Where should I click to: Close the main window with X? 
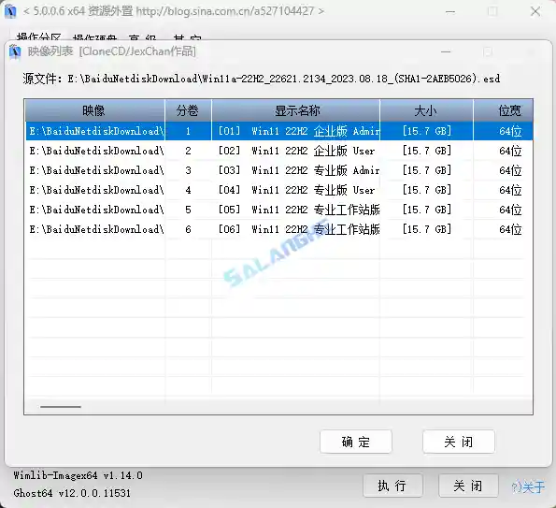pyautogui.click(x=535, y=12)
